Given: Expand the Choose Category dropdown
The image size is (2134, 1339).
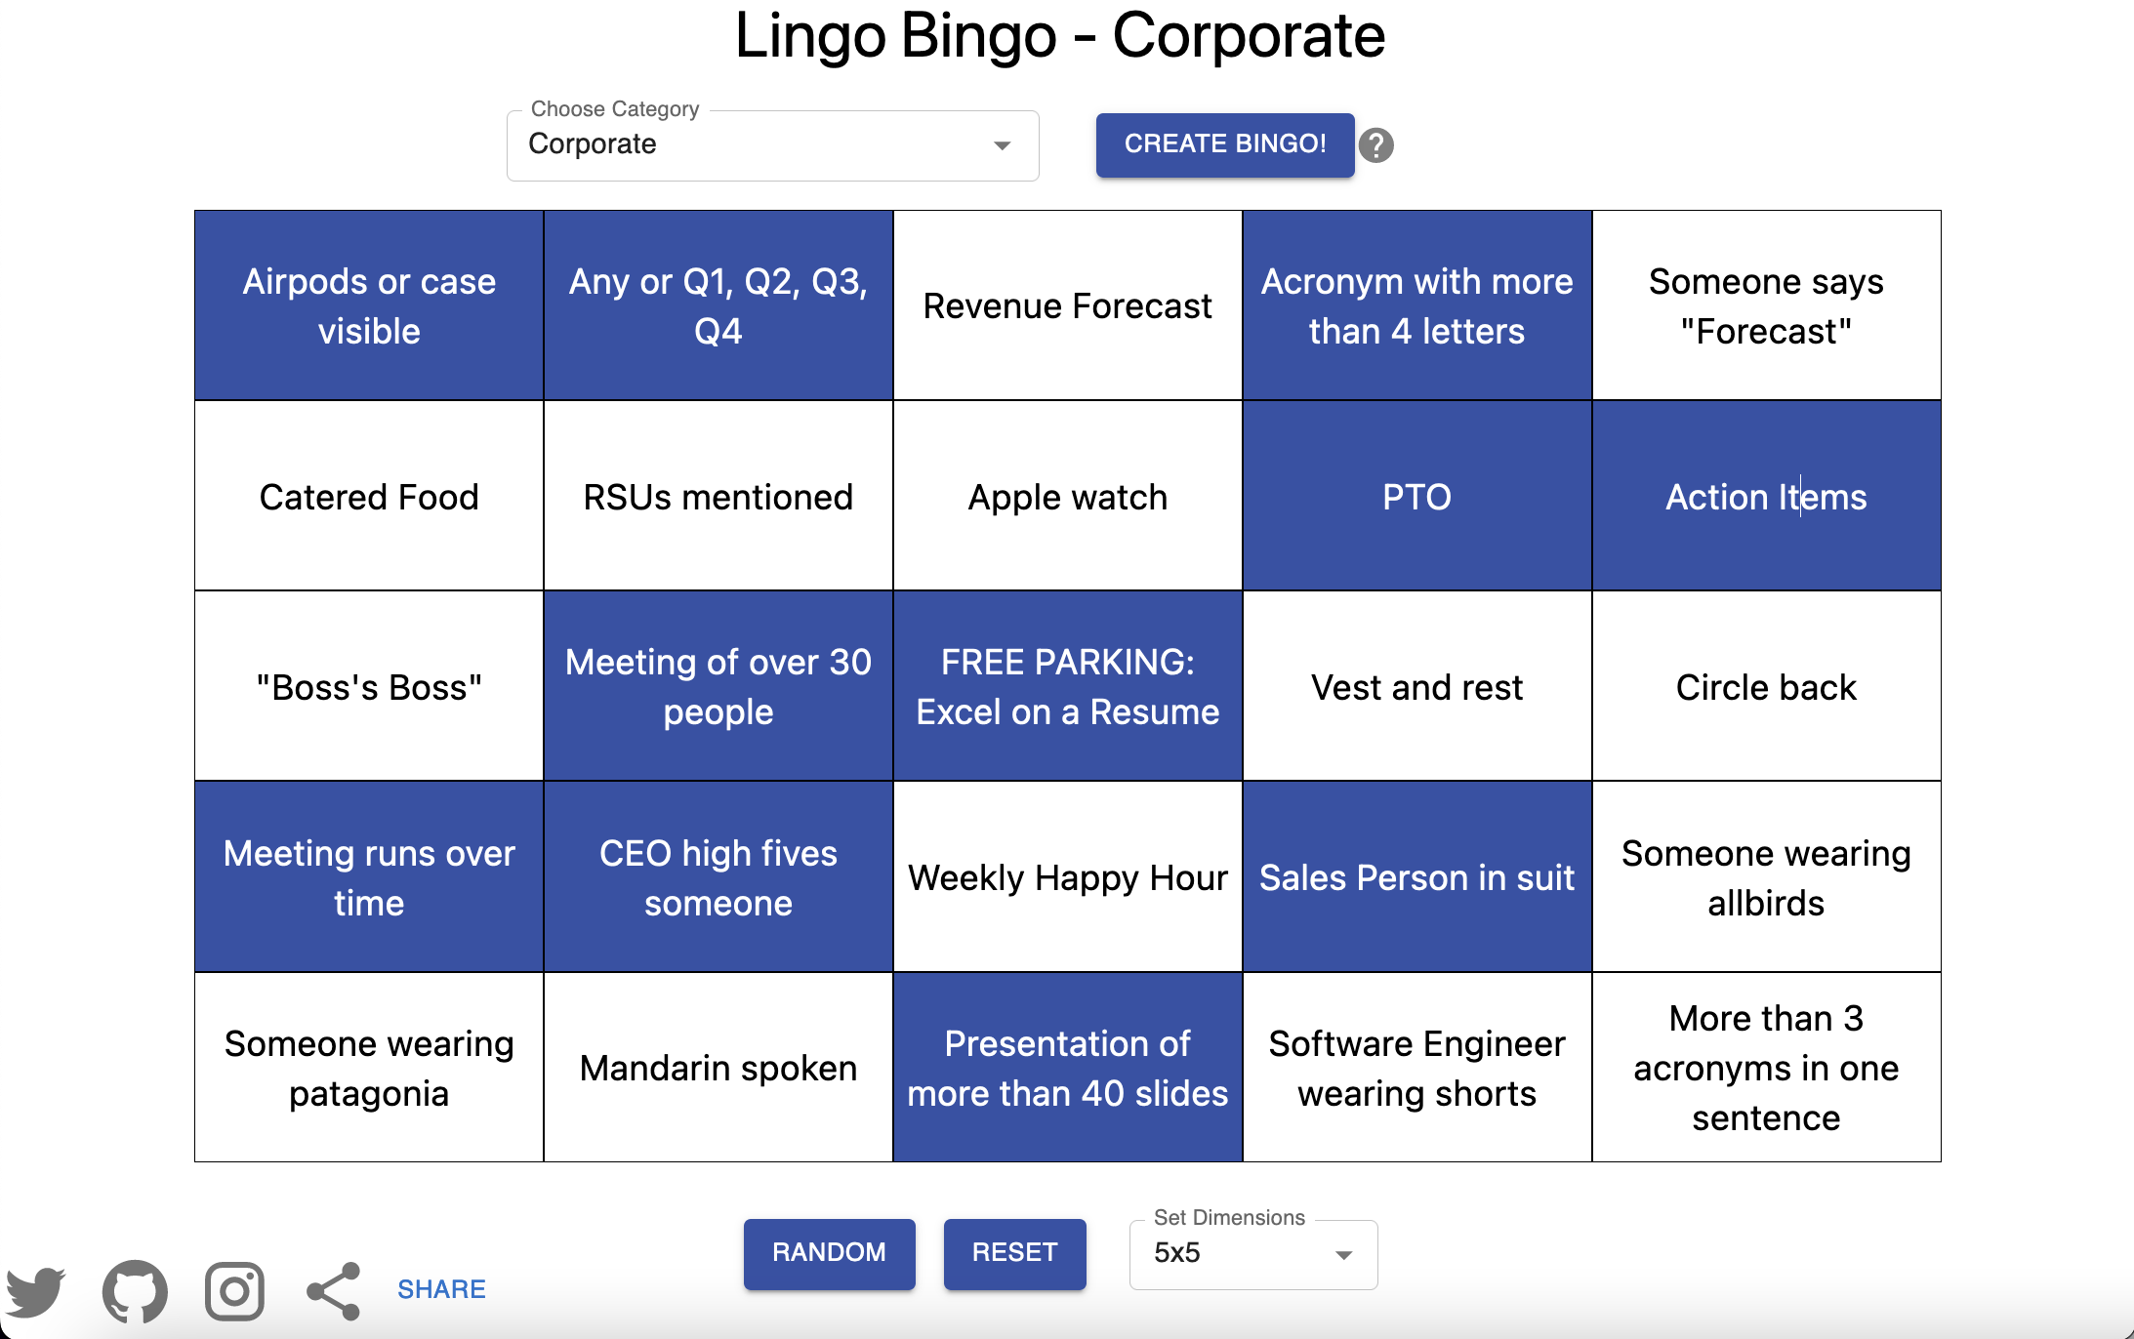Looking at the screenshot, I should (772, 145).
